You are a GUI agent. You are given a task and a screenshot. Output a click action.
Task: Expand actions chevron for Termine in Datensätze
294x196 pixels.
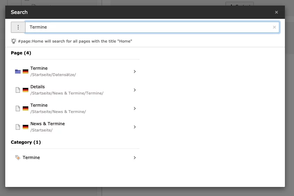(135, 71)
